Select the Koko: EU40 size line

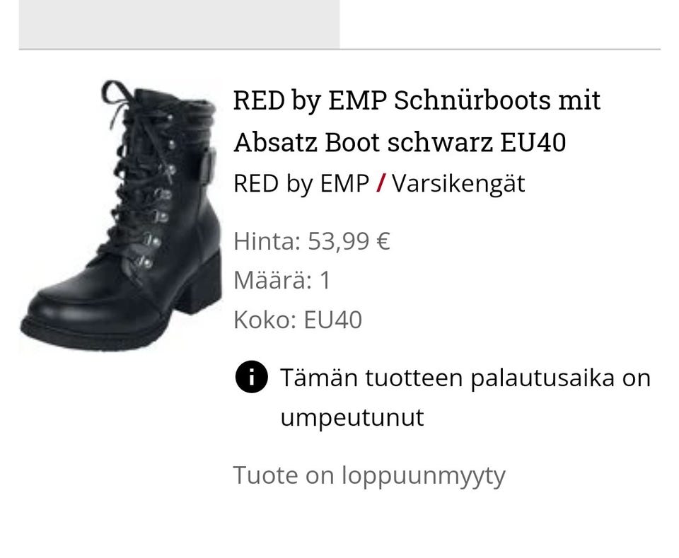[x=298, y=320]
